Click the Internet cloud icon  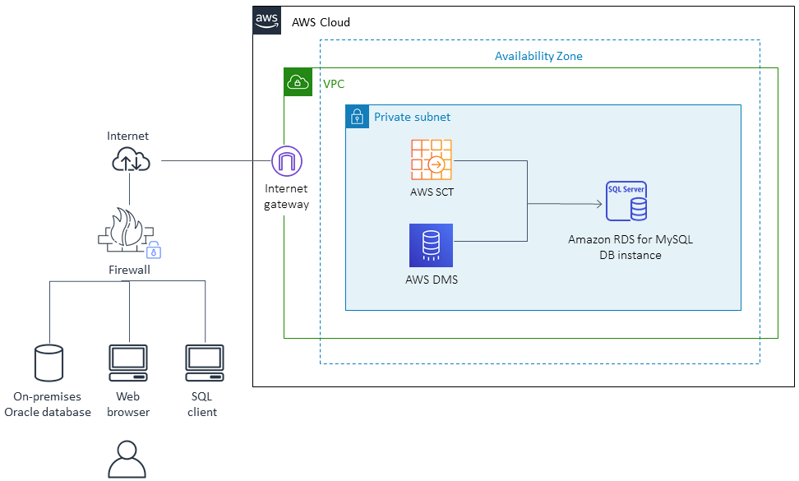[128, 156]
